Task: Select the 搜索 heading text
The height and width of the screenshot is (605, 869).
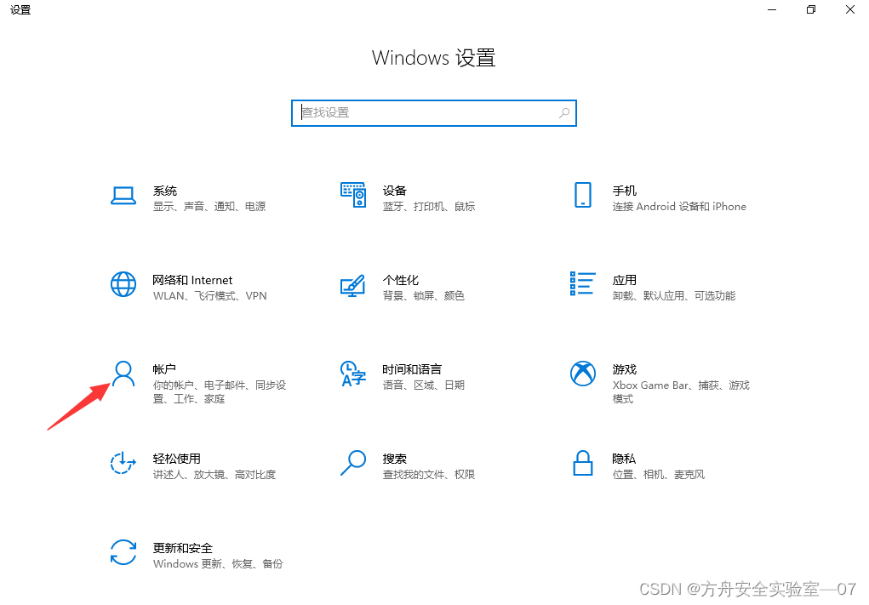Action: [x=395, y=459]
